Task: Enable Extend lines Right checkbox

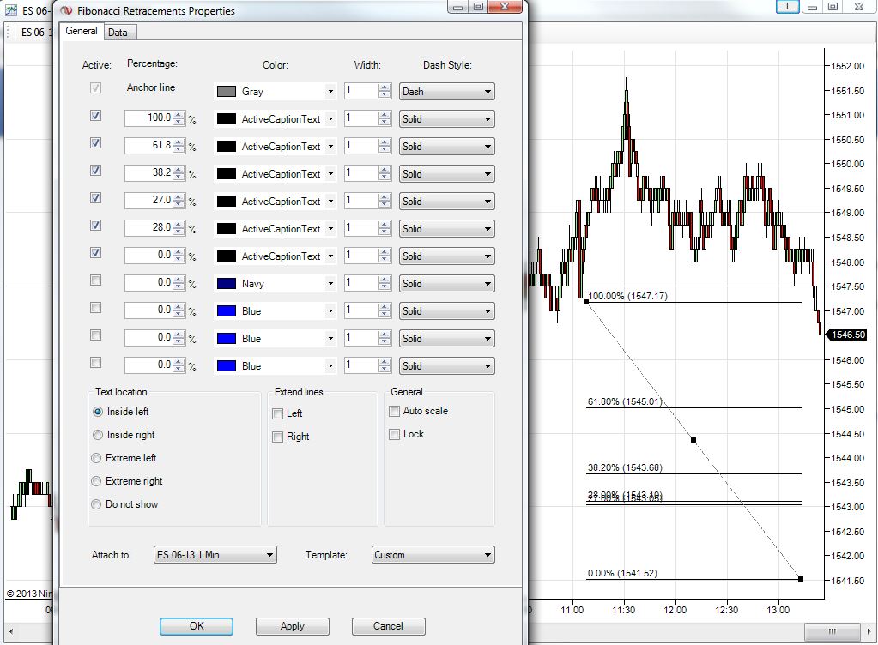Action: (277, 437)
